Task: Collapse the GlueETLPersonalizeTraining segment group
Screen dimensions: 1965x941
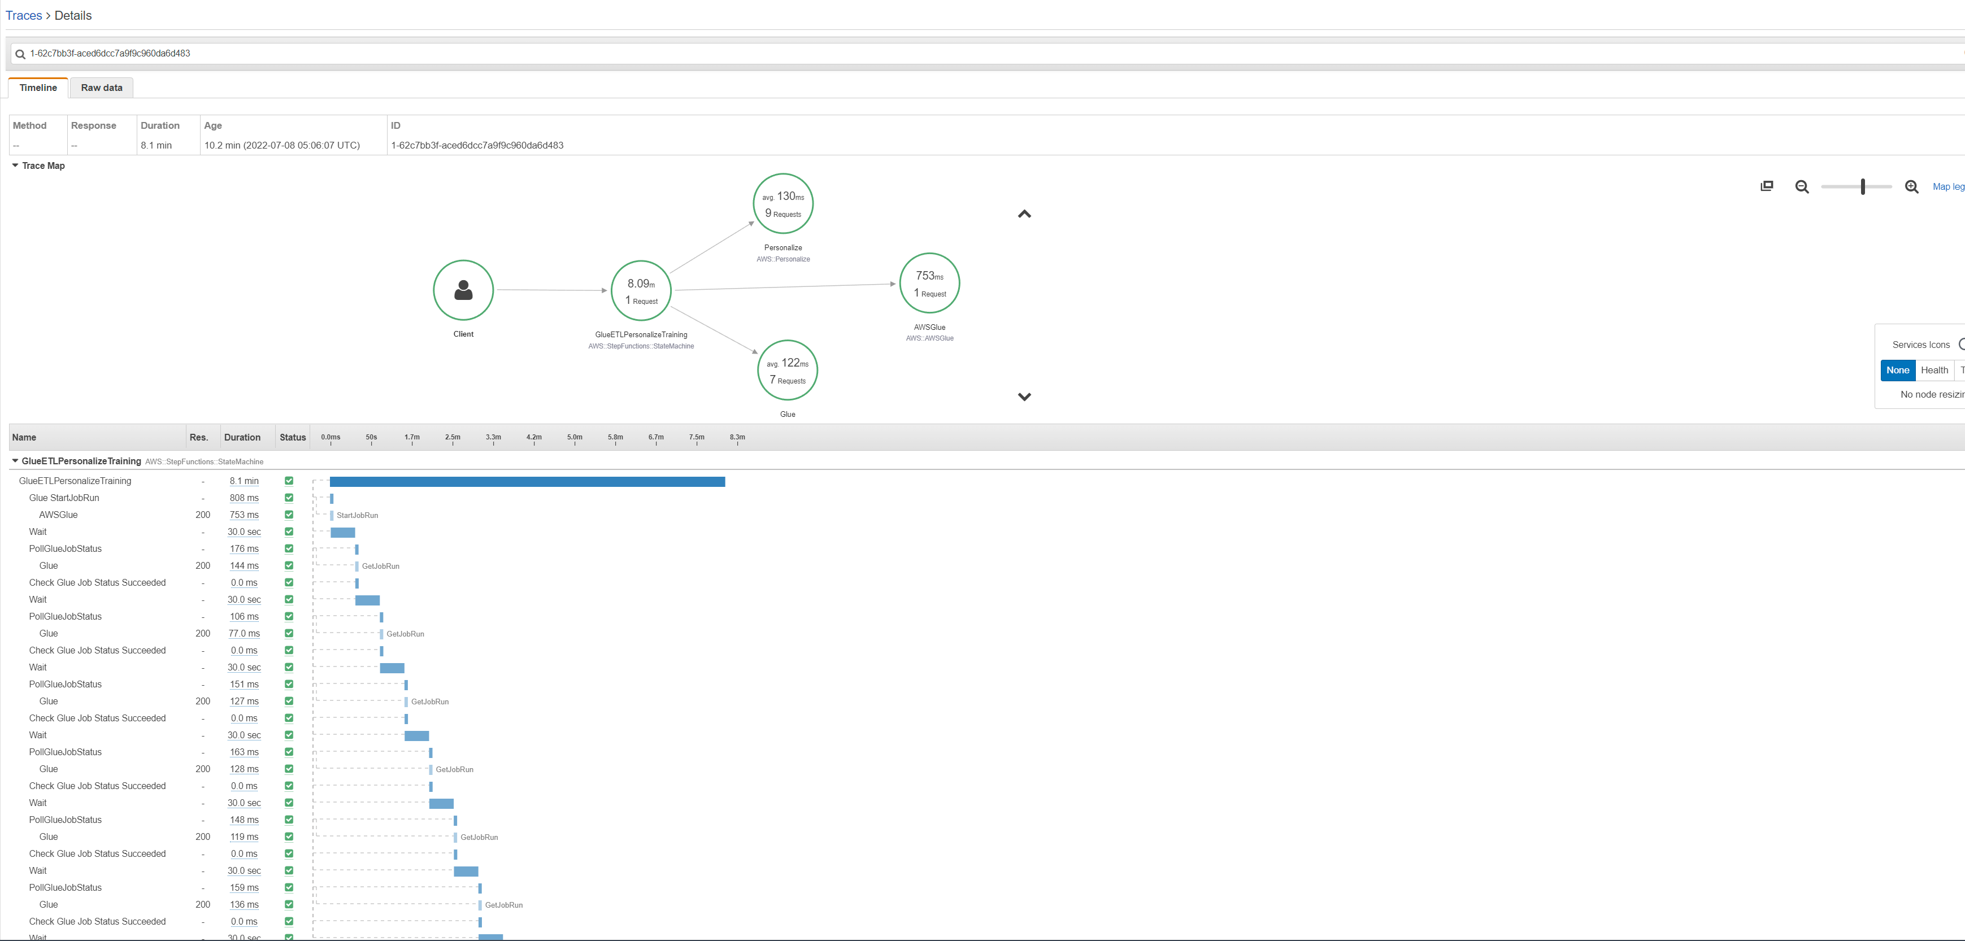Action: (x=15, y=461)
